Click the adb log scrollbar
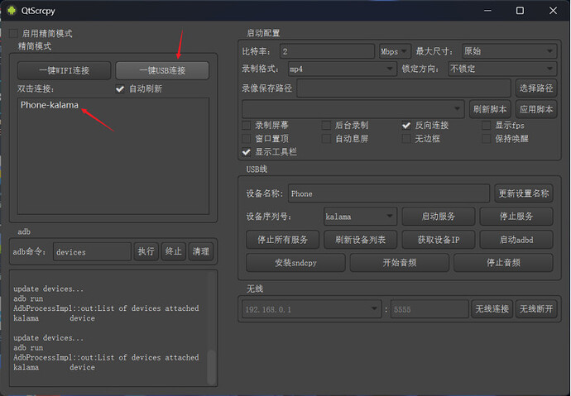Image resolution: width=571 pixels, height=396 pixels. 211,364
